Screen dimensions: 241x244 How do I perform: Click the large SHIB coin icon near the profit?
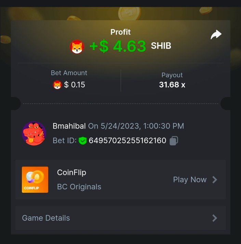coord(77,47)
